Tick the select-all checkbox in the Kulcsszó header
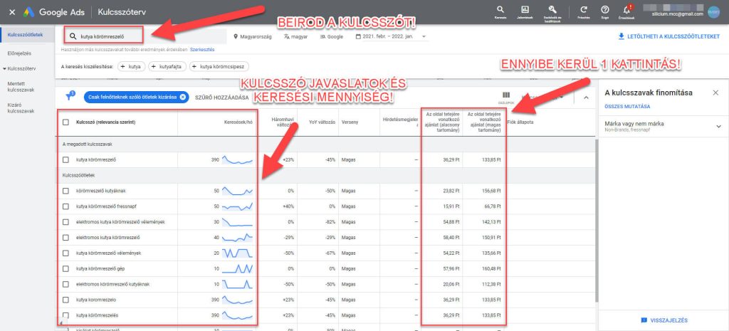Viewport: 729px width, 331px height. click(66, 122)
